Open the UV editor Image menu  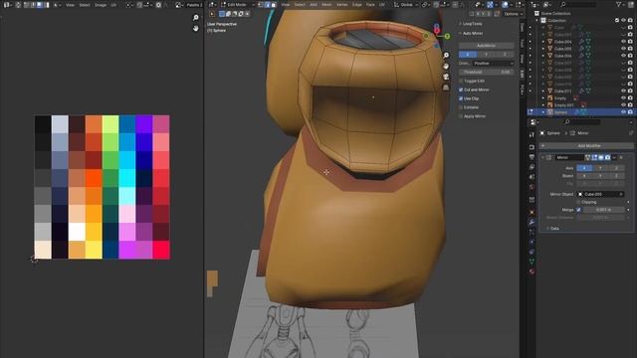point(100,5)
